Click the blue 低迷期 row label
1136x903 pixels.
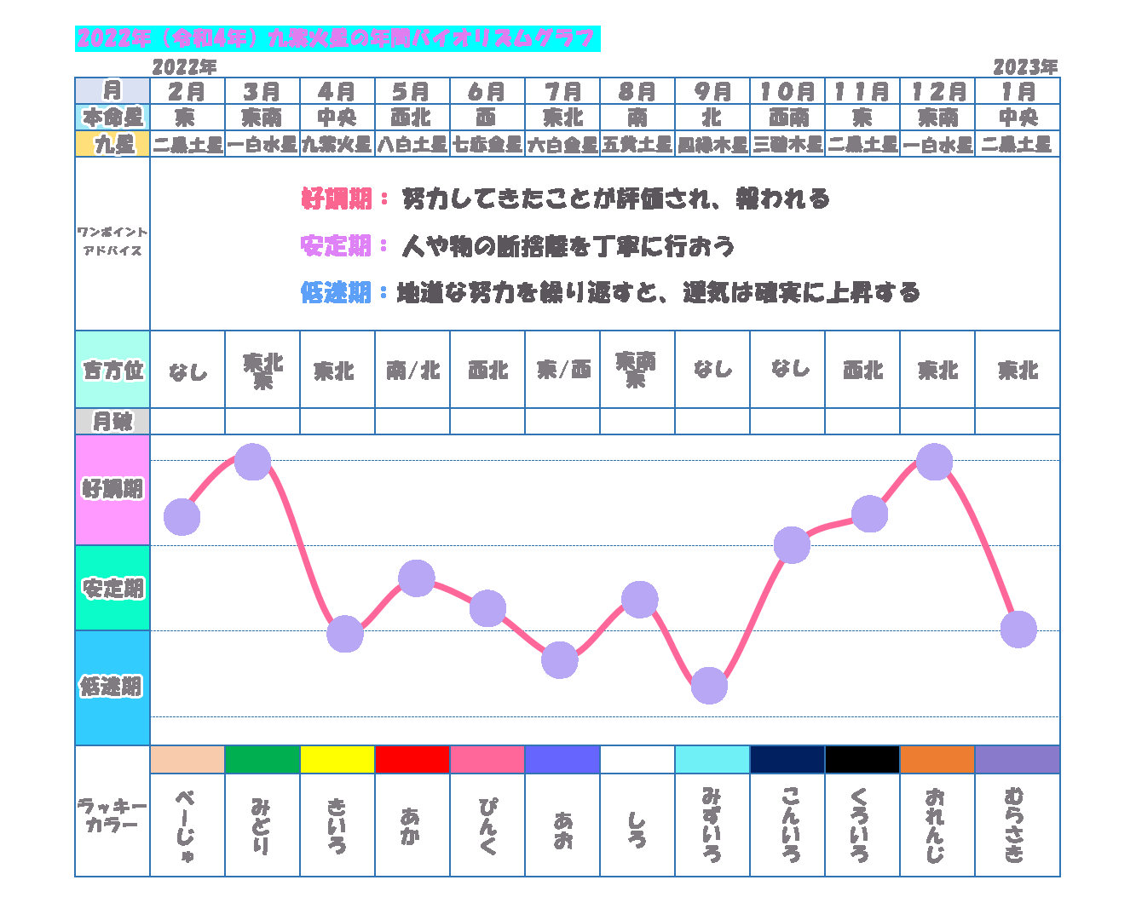click(112, 687)
